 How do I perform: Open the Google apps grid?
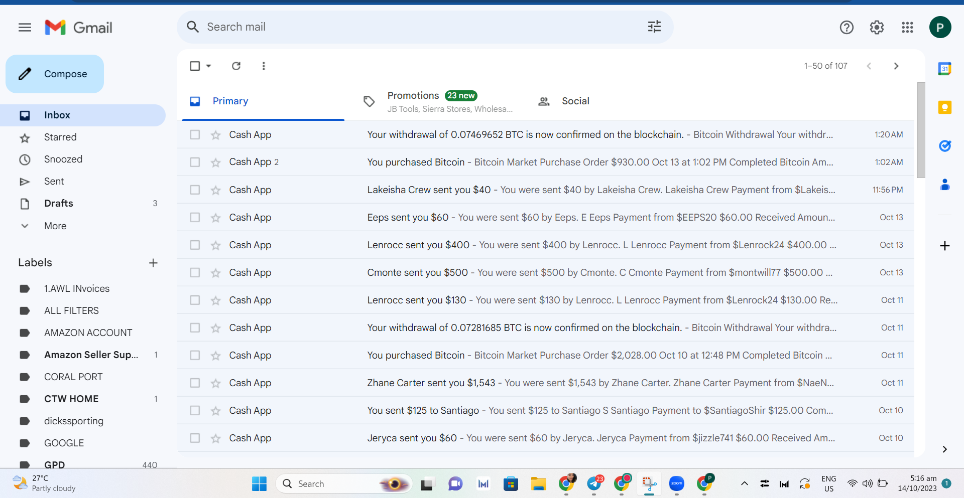tap(907, 28)
